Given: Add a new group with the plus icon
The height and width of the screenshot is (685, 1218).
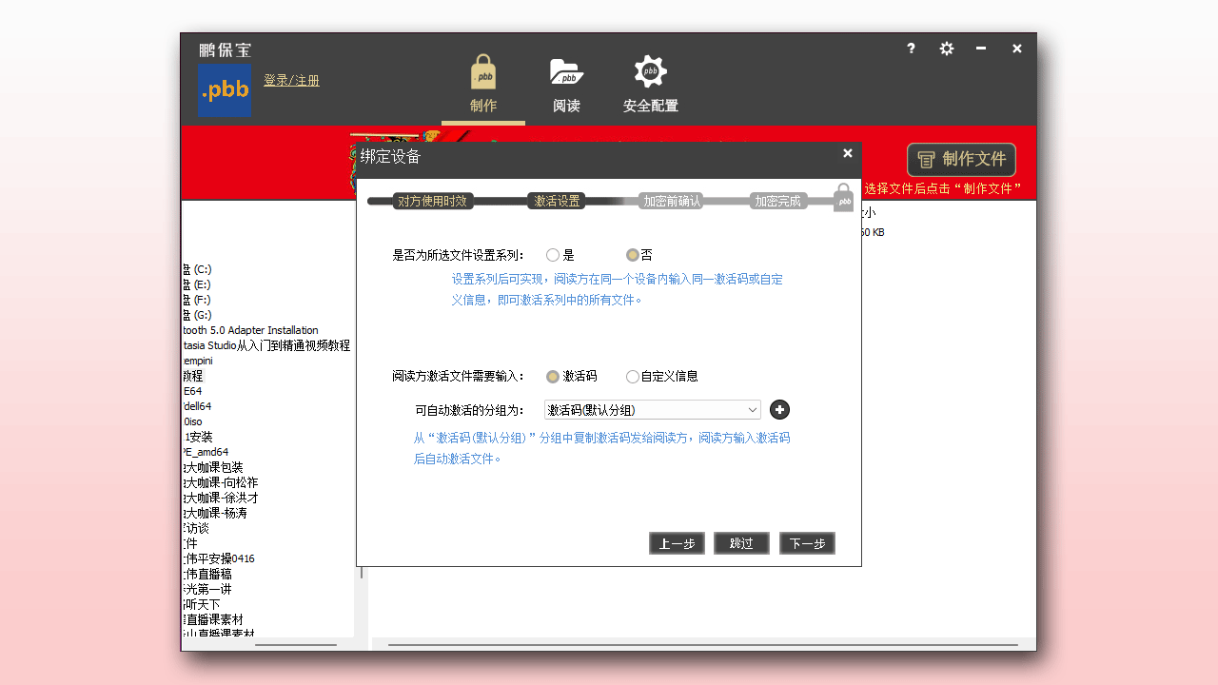Looking at the screenshot, I should (x=779, y=409).
